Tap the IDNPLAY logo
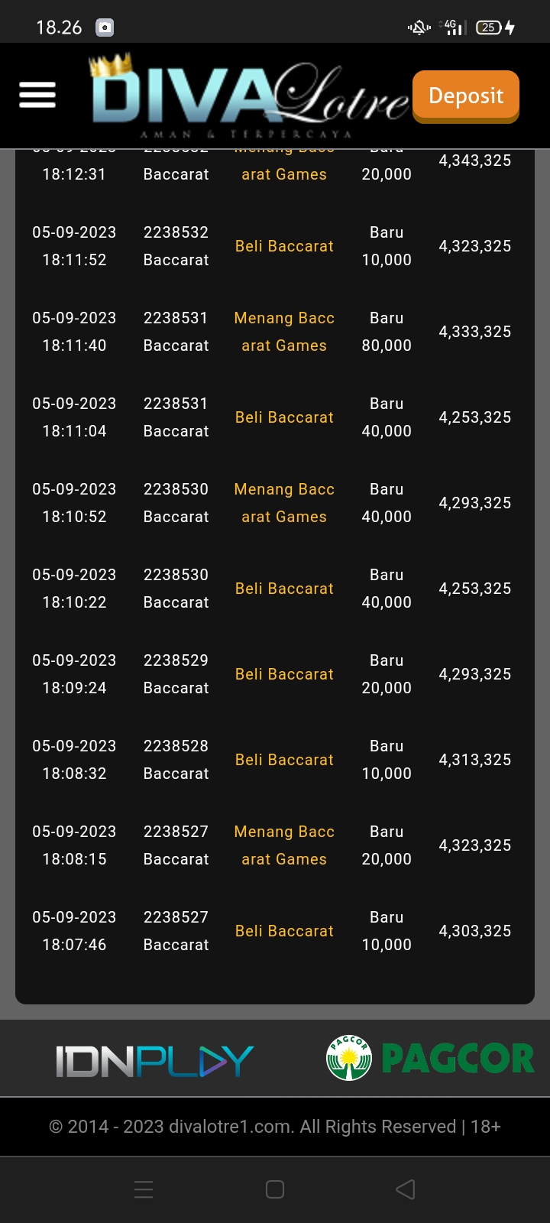550x1223 pixels. 154,1060
